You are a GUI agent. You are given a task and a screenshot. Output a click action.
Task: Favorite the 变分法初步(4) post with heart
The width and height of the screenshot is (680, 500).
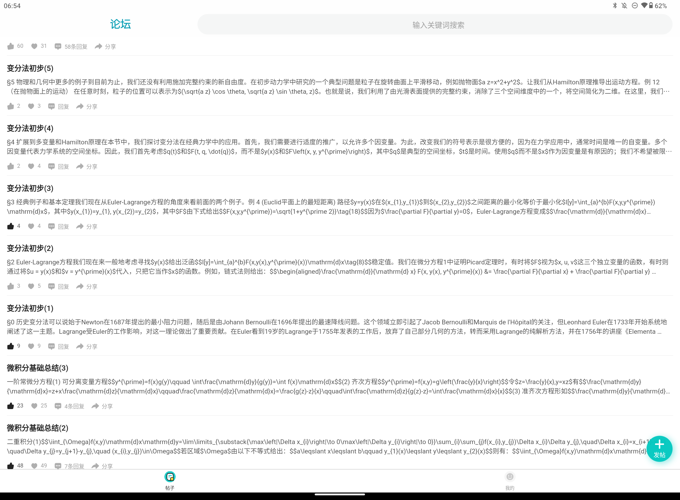point(31,166)
